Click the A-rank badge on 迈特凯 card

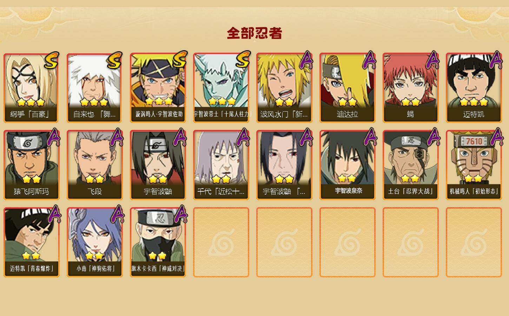(496, 60)
